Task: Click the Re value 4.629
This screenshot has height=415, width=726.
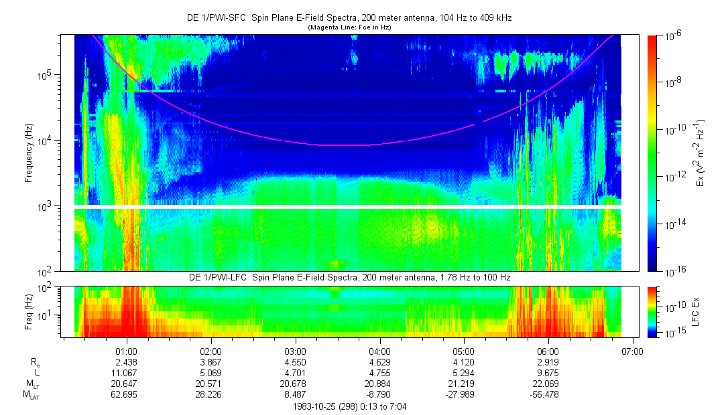Action: [379, 361]
